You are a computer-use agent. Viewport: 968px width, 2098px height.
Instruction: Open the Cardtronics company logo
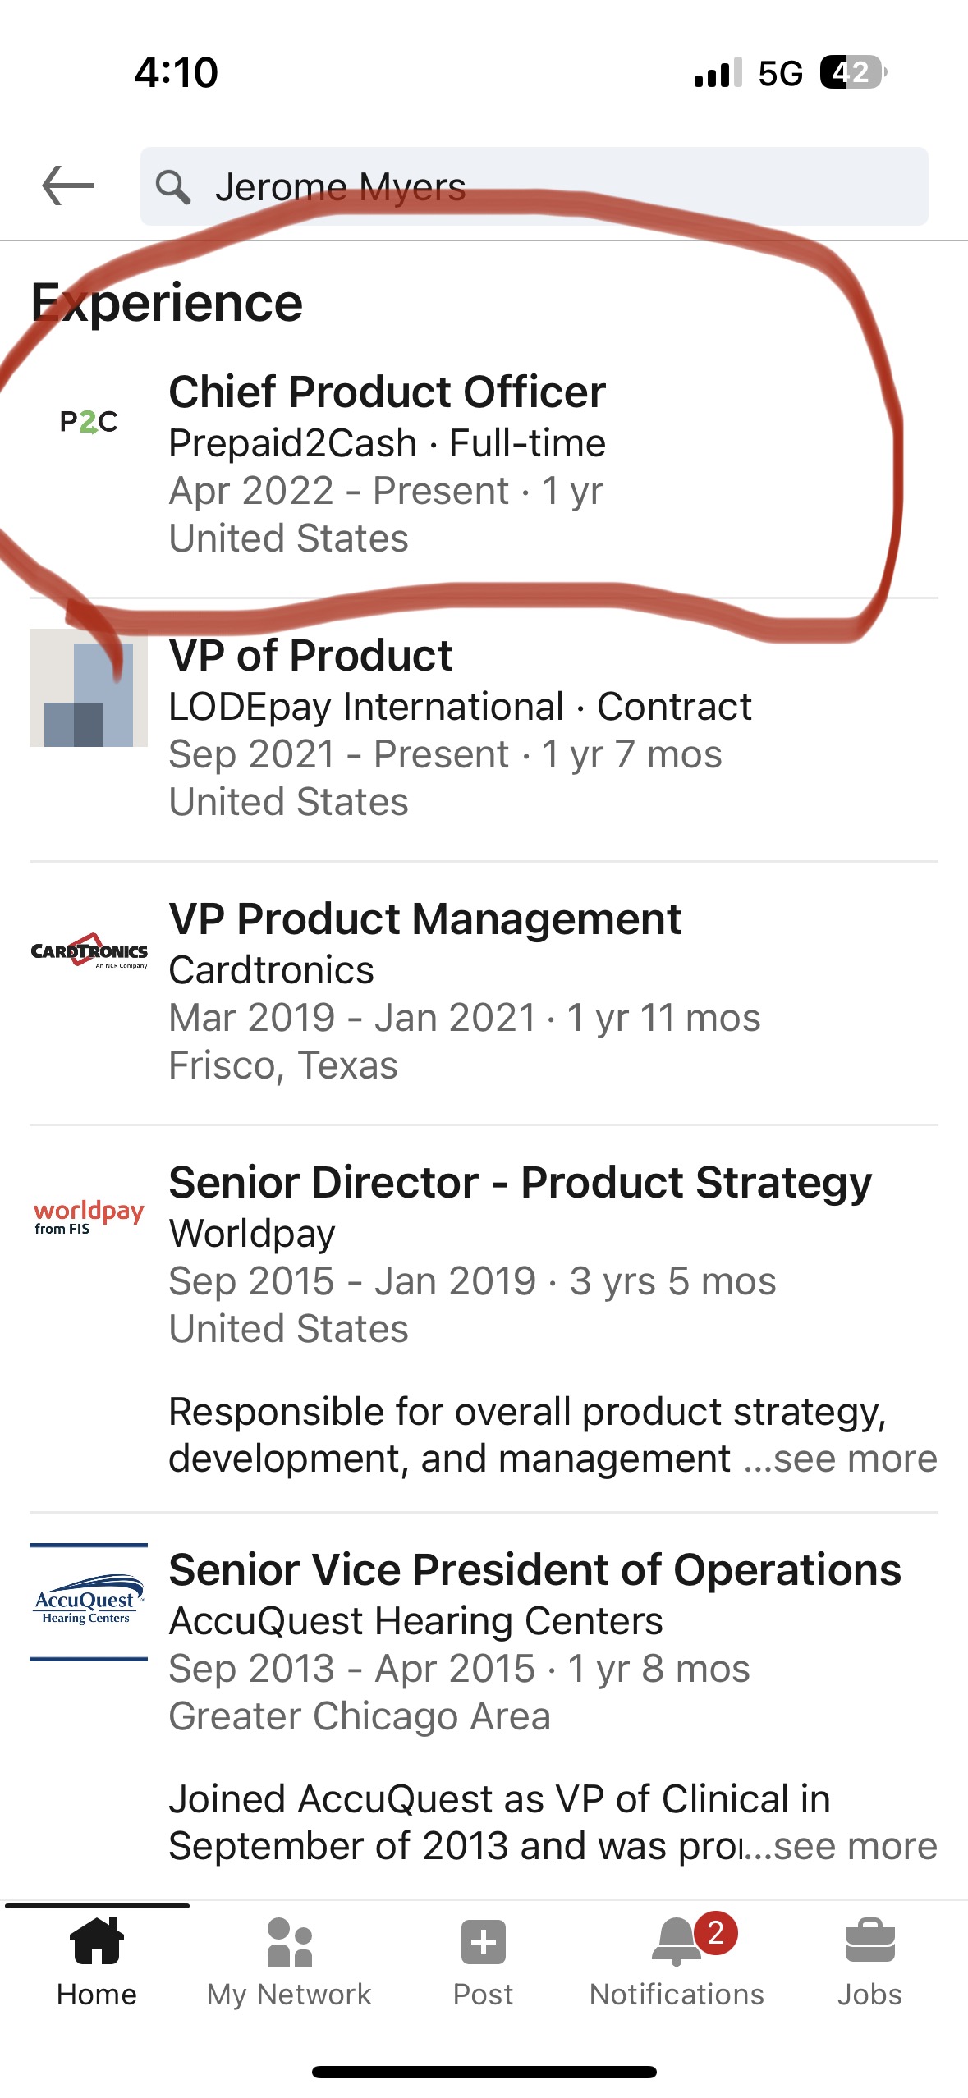[89, 952]
